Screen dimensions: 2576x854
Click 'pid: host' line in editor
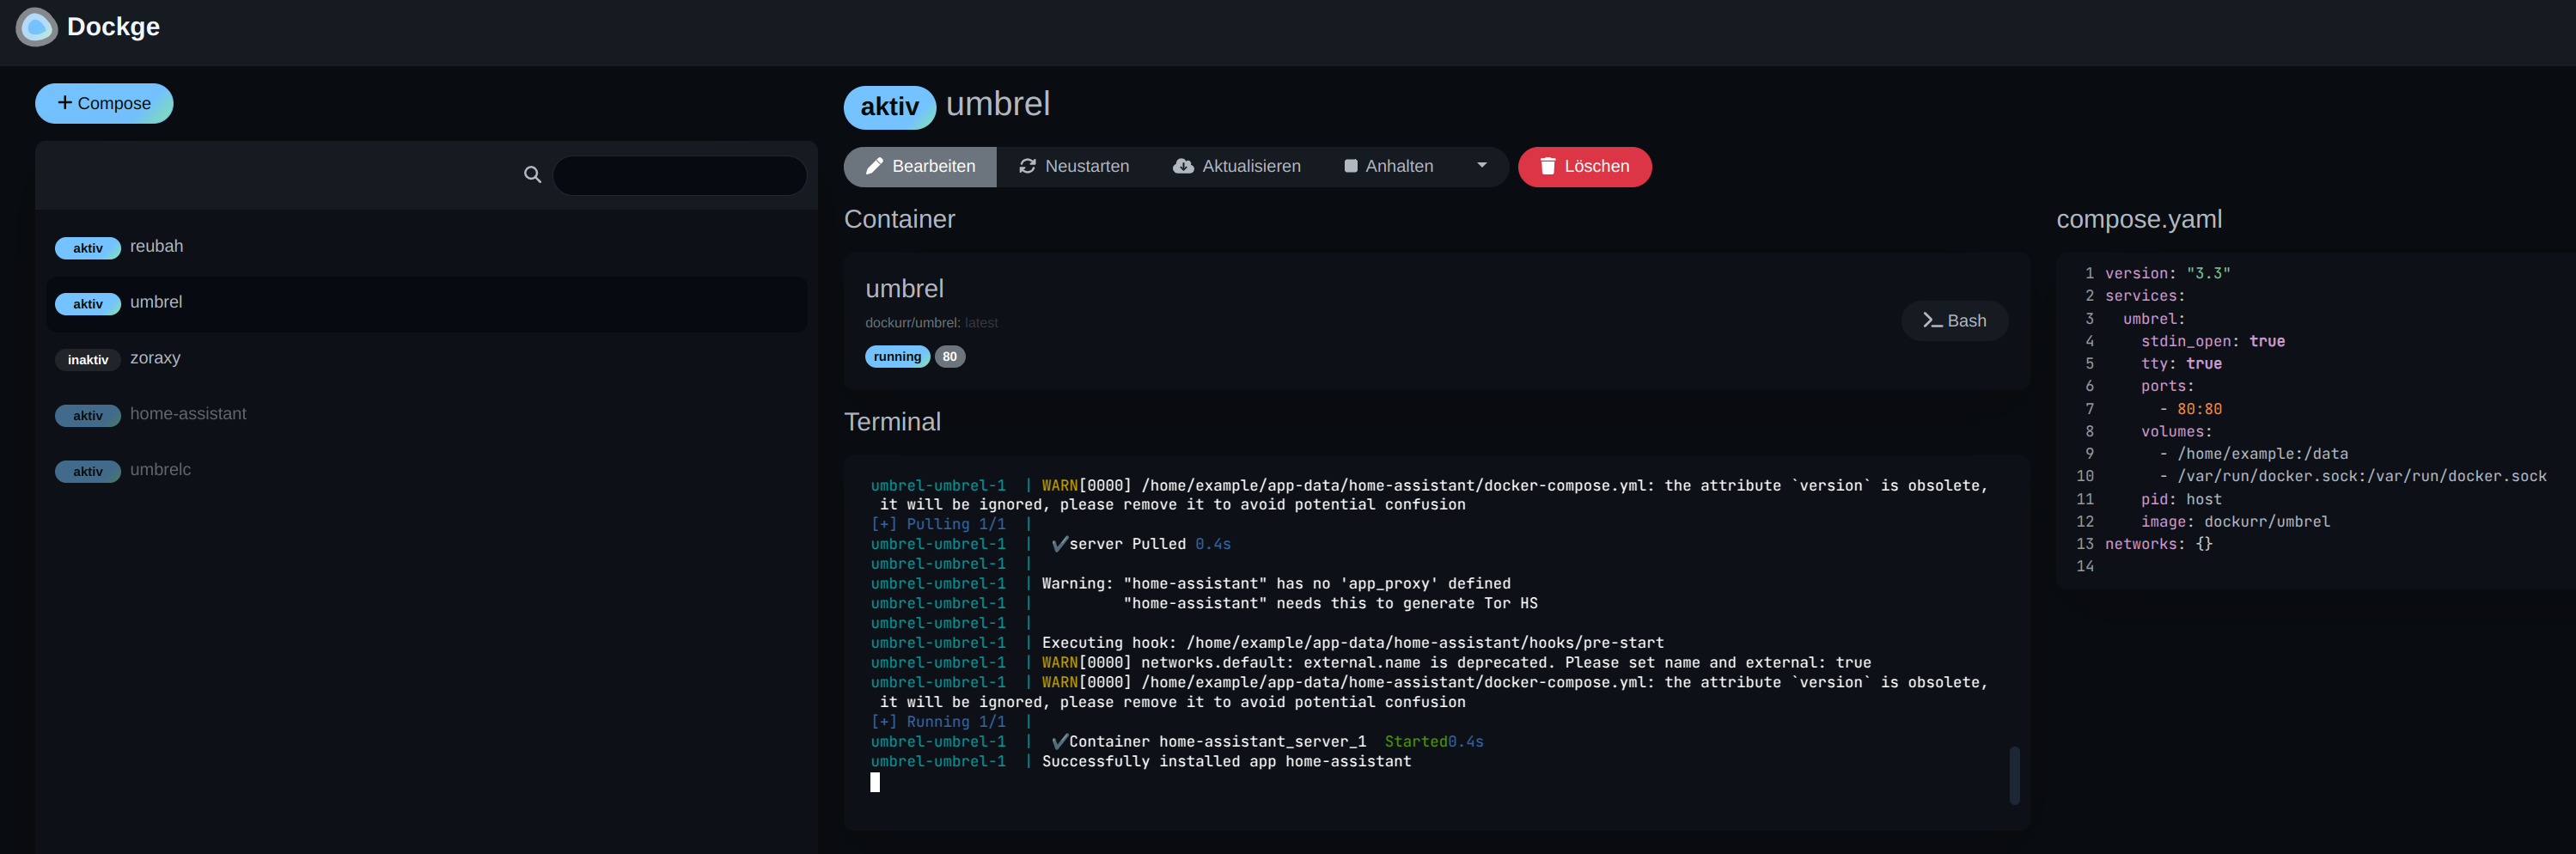click(x=2181, y=500)
